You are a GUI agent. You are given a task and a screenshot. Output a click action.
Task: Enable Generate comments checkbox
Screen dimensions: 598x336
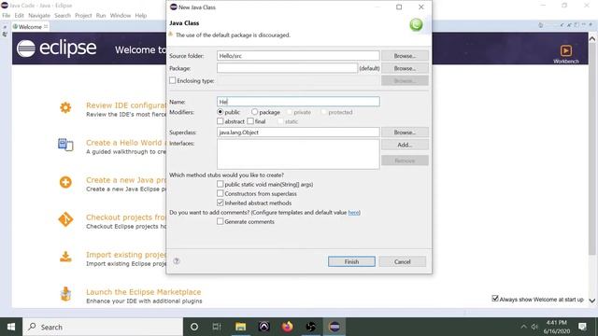tap(221, 221)
